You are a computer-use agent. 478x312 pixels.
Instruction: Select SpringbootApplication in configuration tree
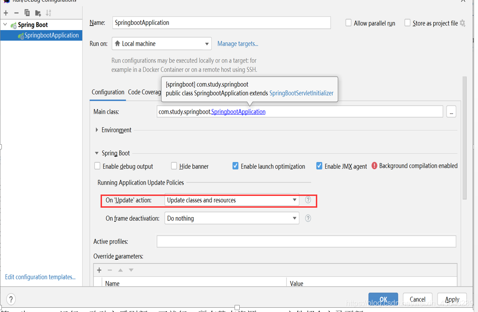[41, 35]
